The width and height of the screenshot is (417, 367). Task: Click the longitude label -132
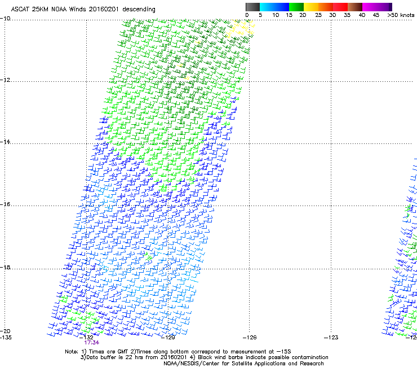click(x=86, y=338)
